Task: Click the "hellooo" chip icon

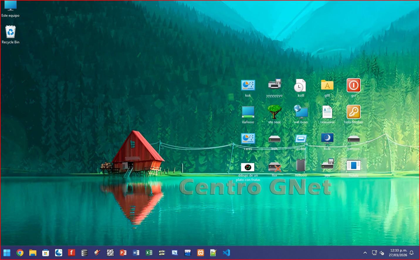Action: click(x=301, y=165)
